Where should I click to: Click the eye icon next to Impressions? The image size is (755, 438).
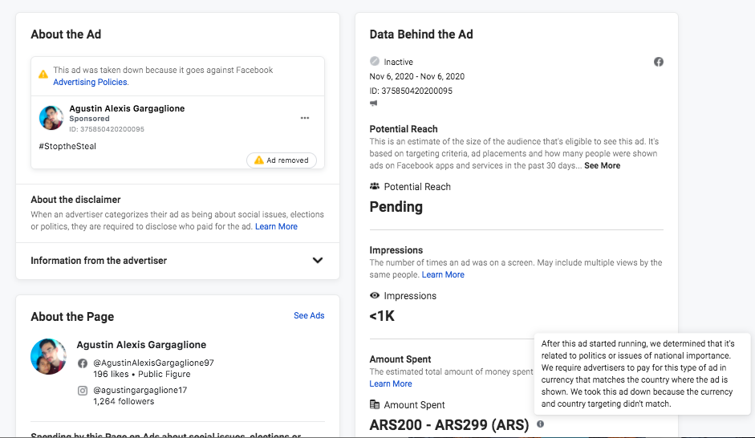tap(375, 296)
